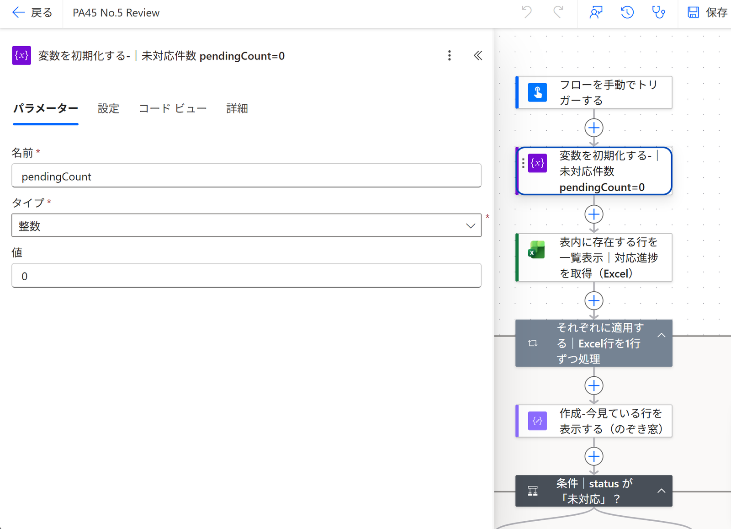The height and width of the screenshot is (529, 731).
Task: Click the loop icon on それぞれに適用する
Action: pyautogui.click(x=533, y=343)
